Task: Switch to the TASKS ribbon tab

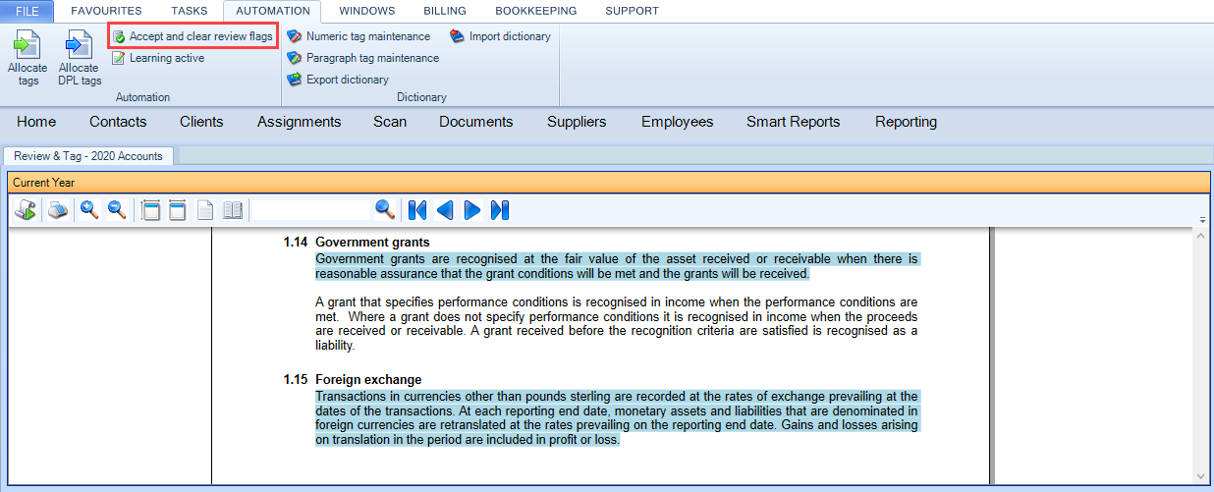Action: 189,11
